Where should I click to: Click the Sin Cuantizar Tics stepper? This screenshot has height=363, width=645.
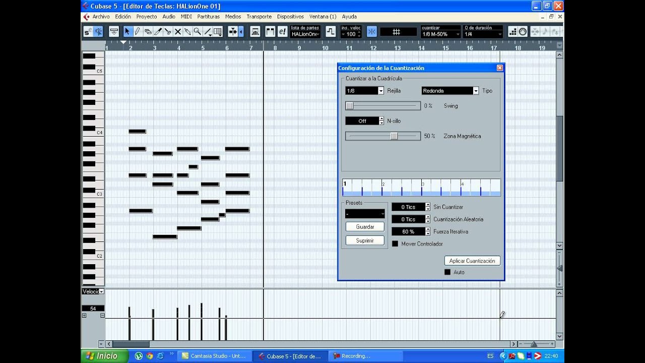[428, 207]
